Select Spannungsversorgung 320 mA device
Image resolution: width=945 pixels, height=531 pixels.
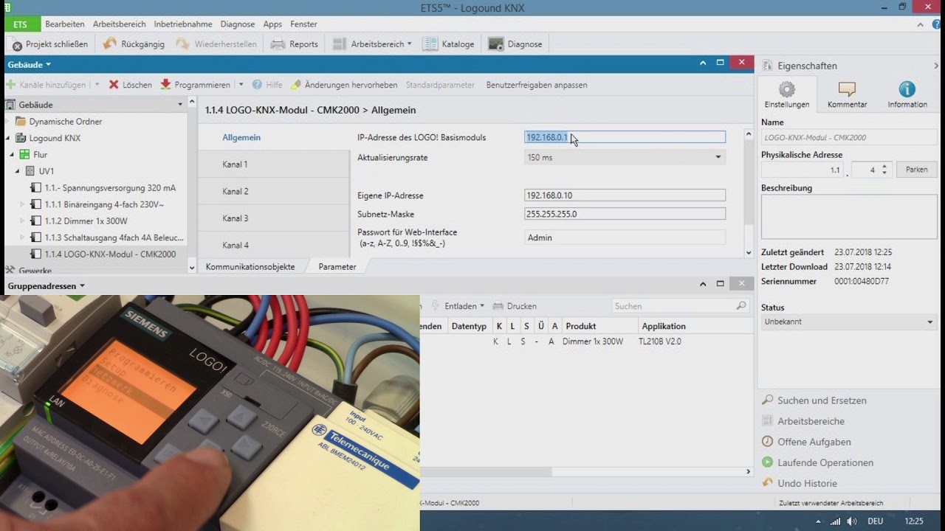coord(103,188)
